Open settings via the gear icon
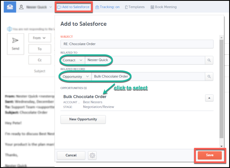 (92, 155)
